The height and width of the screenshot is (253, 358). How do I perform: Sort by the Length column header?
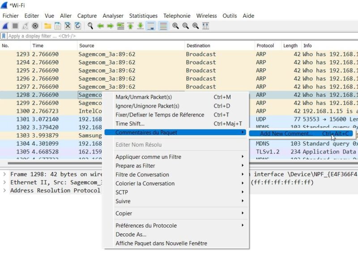pos(291,46)
